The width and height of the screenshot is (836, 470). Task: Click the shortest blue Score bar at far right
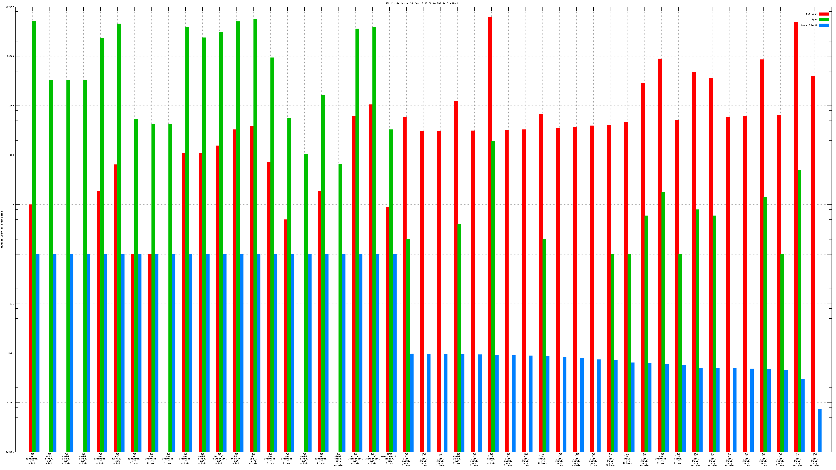point(819,431)
